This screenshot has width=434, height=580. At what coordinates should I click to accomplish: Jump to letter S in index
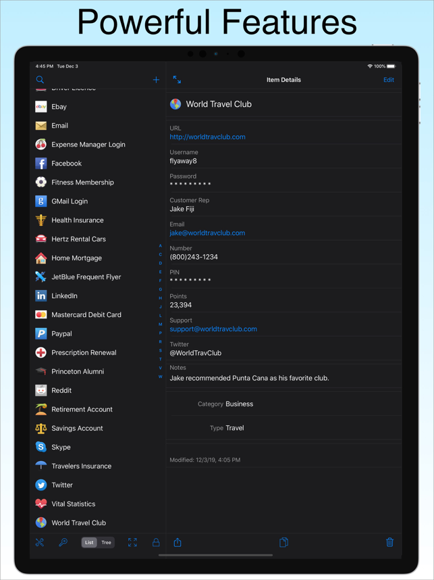coord(160,350)
